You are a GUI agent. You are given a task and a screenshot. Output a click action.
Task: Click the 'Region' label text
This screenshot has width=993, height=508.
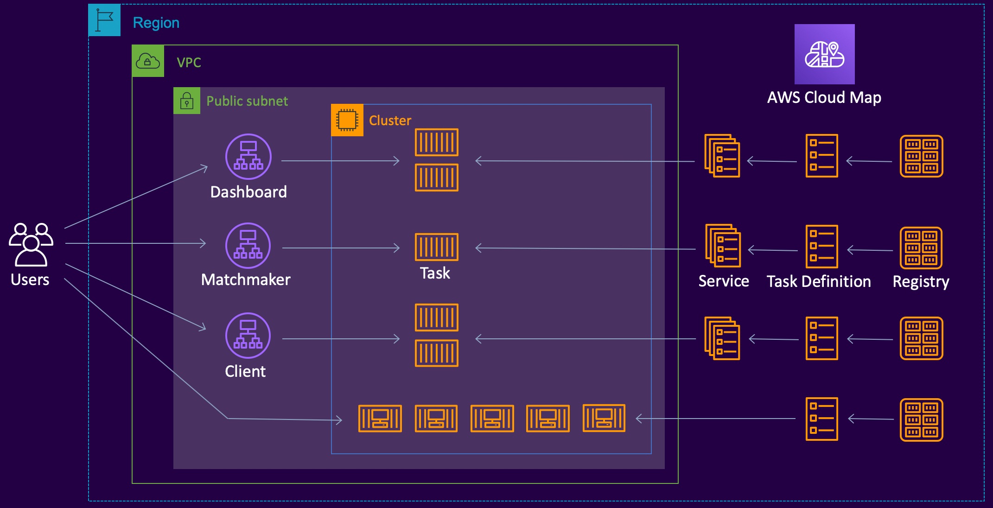point(156,23)
